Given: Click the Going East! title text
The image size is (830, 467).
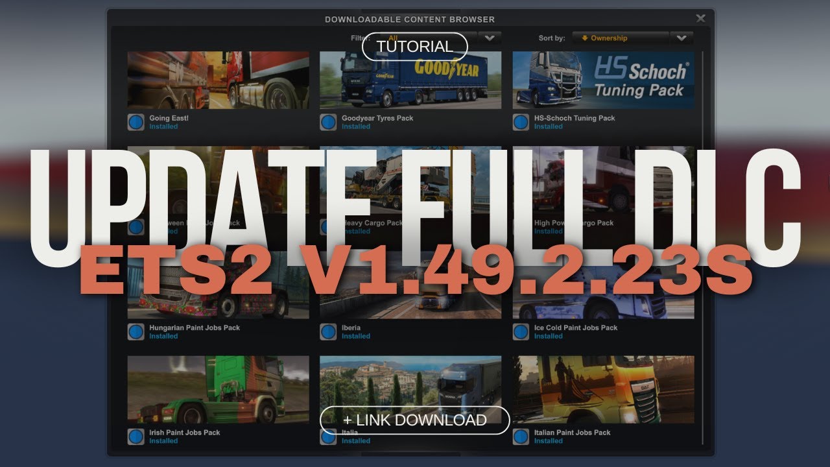Looking at the screenshot, I should point(169,118).
